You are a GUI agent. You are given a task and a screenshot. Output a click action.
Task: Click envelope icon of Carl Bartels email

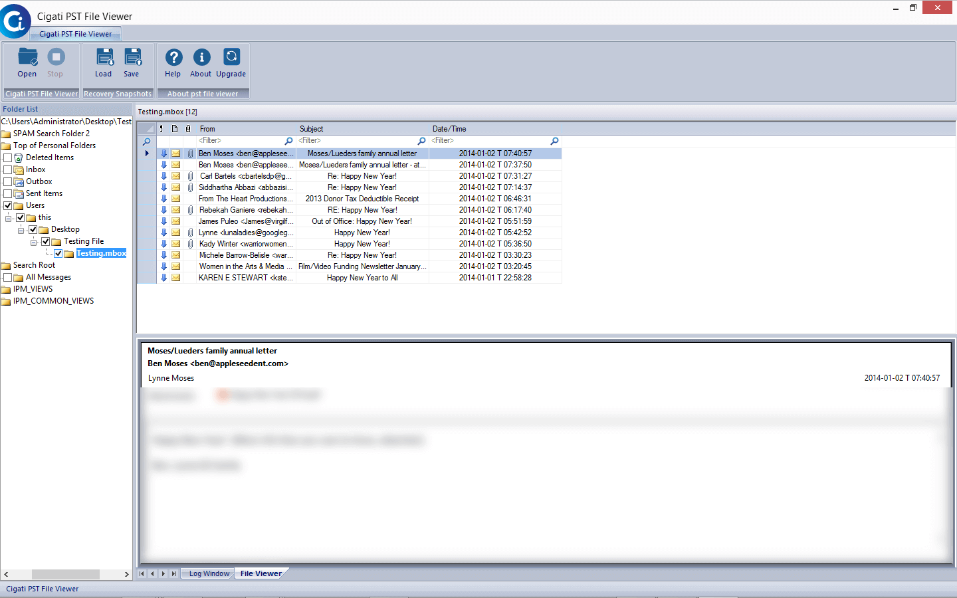176,176
